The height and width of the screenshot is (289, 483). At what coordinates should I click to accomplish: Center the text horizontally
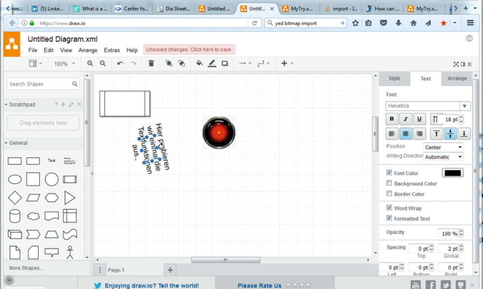406,134
